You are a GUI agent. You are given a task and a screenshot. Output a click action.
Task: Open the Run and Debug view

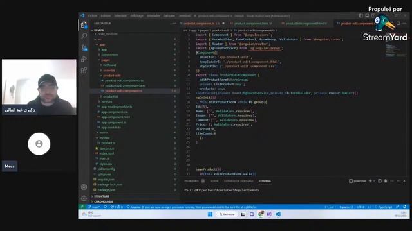tap(84, 58)
